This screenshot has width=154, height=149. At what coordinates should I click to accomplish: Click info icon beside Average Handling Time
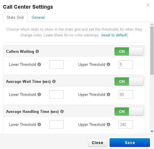click(x=62, y=111)
